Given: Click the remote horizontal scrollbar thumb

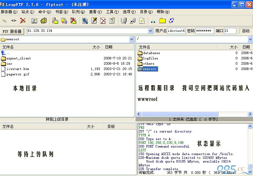Looking at the screenshot, I should click(x=180, y=114).
